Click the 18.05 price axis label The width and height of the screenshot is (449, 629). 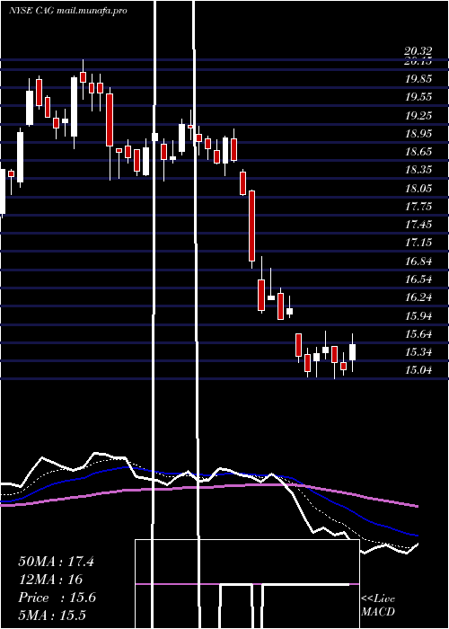pos(418,188)
